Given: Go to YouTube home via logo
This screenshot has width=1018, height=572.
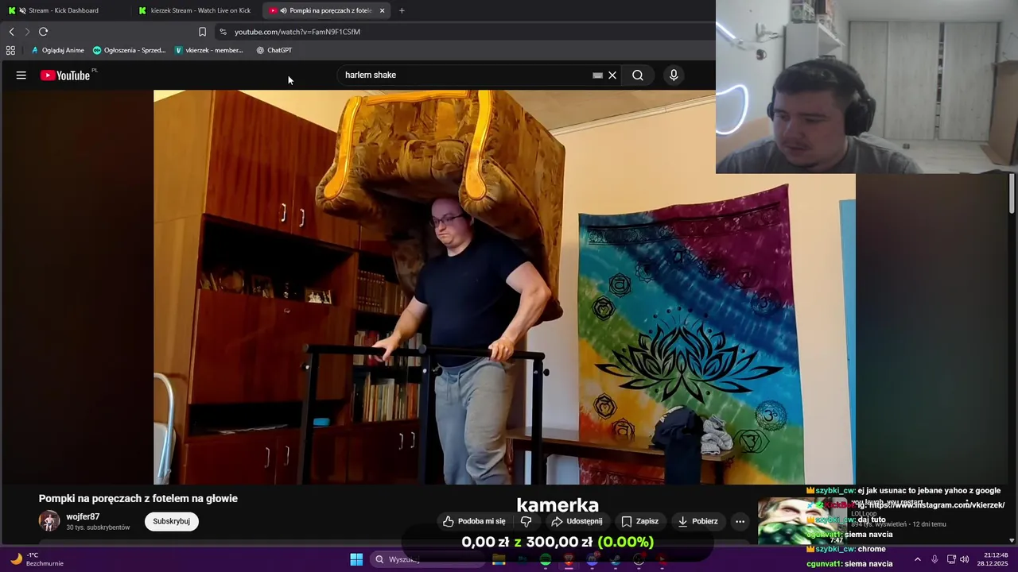Looking at the screenshot, I should [65, 75].
